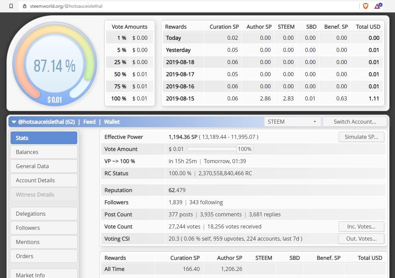Click the @hotsauceislethal (62) account link
Viewport: 395px width, 278px height.
(x=47, y=122)
